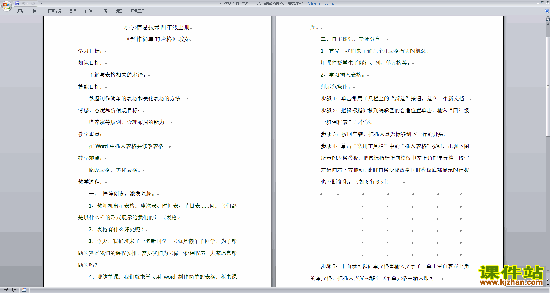
Task: Open the 插入 ribbon tab
Action: click(36, 11)
